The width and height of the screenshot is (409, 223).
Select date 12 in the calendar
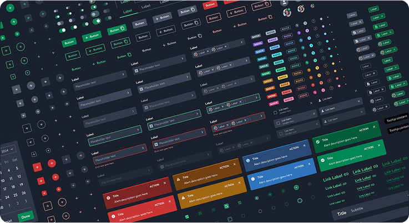coord(19,176)
